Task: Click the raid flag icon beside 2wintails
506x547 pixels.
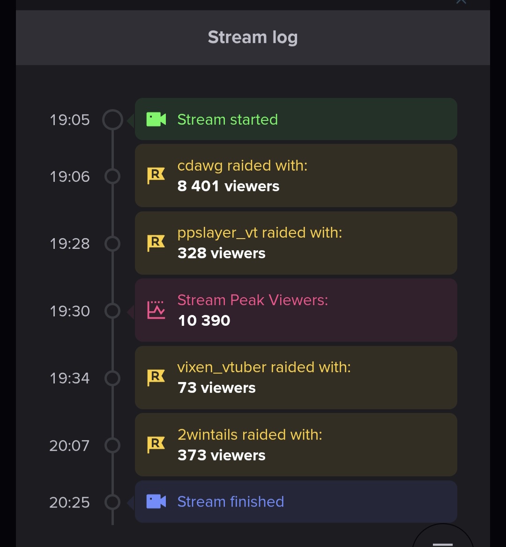Action: tap(156, 444)
